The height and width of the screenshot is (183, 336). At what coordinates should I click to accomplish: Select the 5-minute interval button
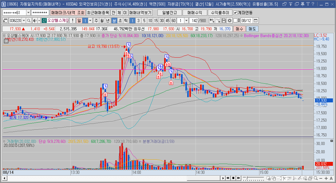[x=144, y=21]
